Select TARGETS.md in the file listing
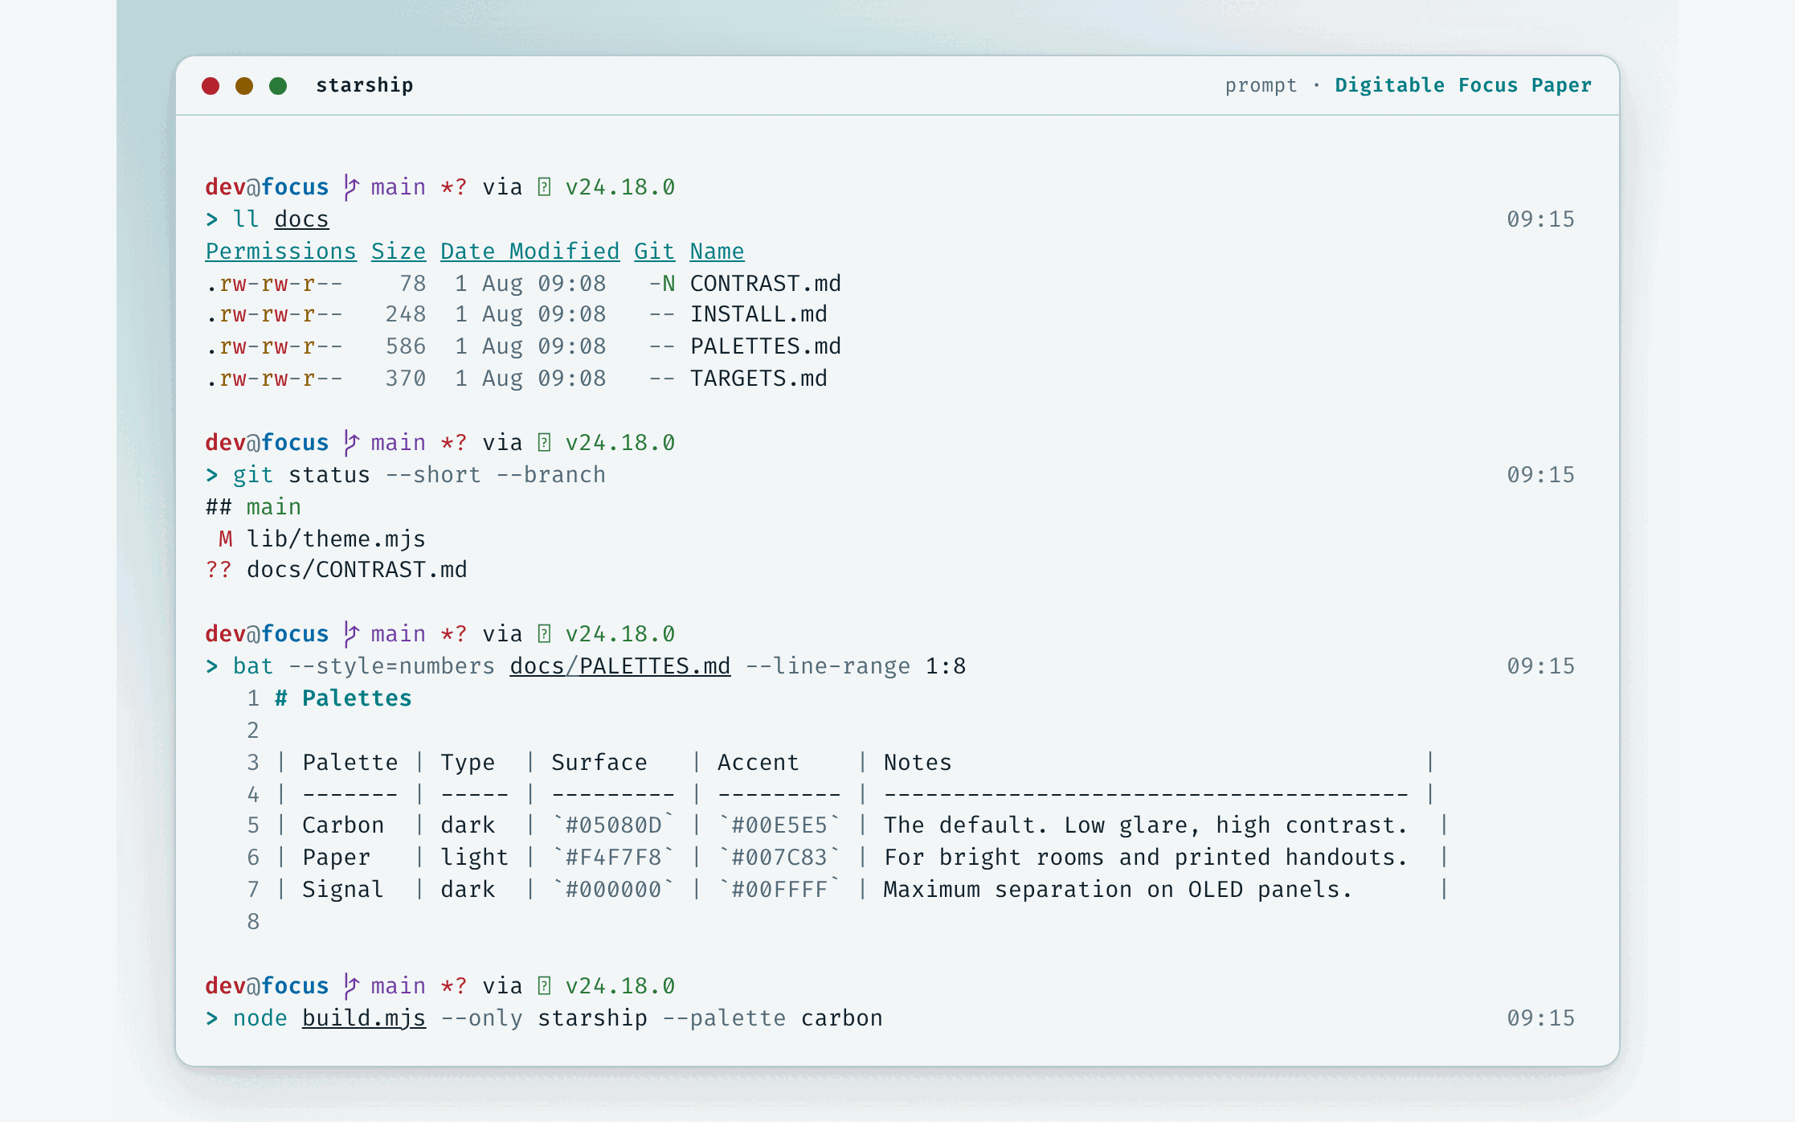Viewport: 1795px width, 1122px height. pyautogui.click(x=758, y=379)
